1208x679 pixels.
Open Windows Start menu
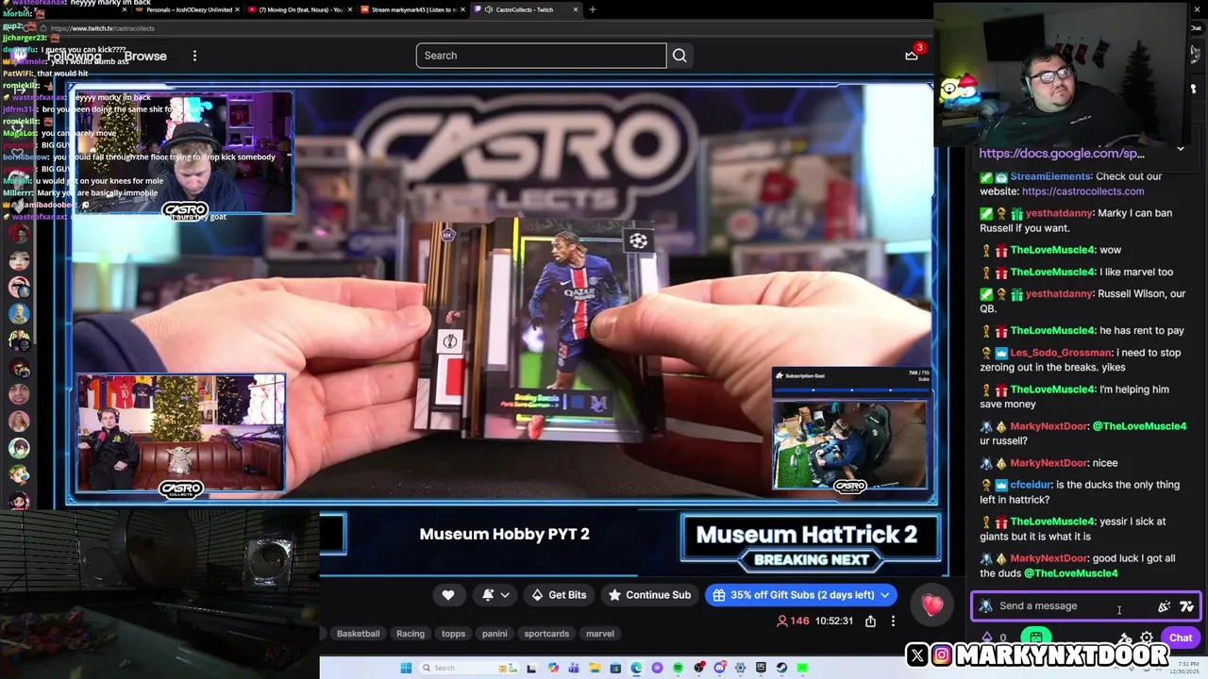[x=406, y=668]
